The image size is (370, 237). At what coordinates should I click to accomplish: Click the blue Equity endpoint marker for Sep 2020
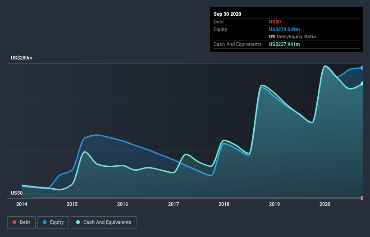362,68
